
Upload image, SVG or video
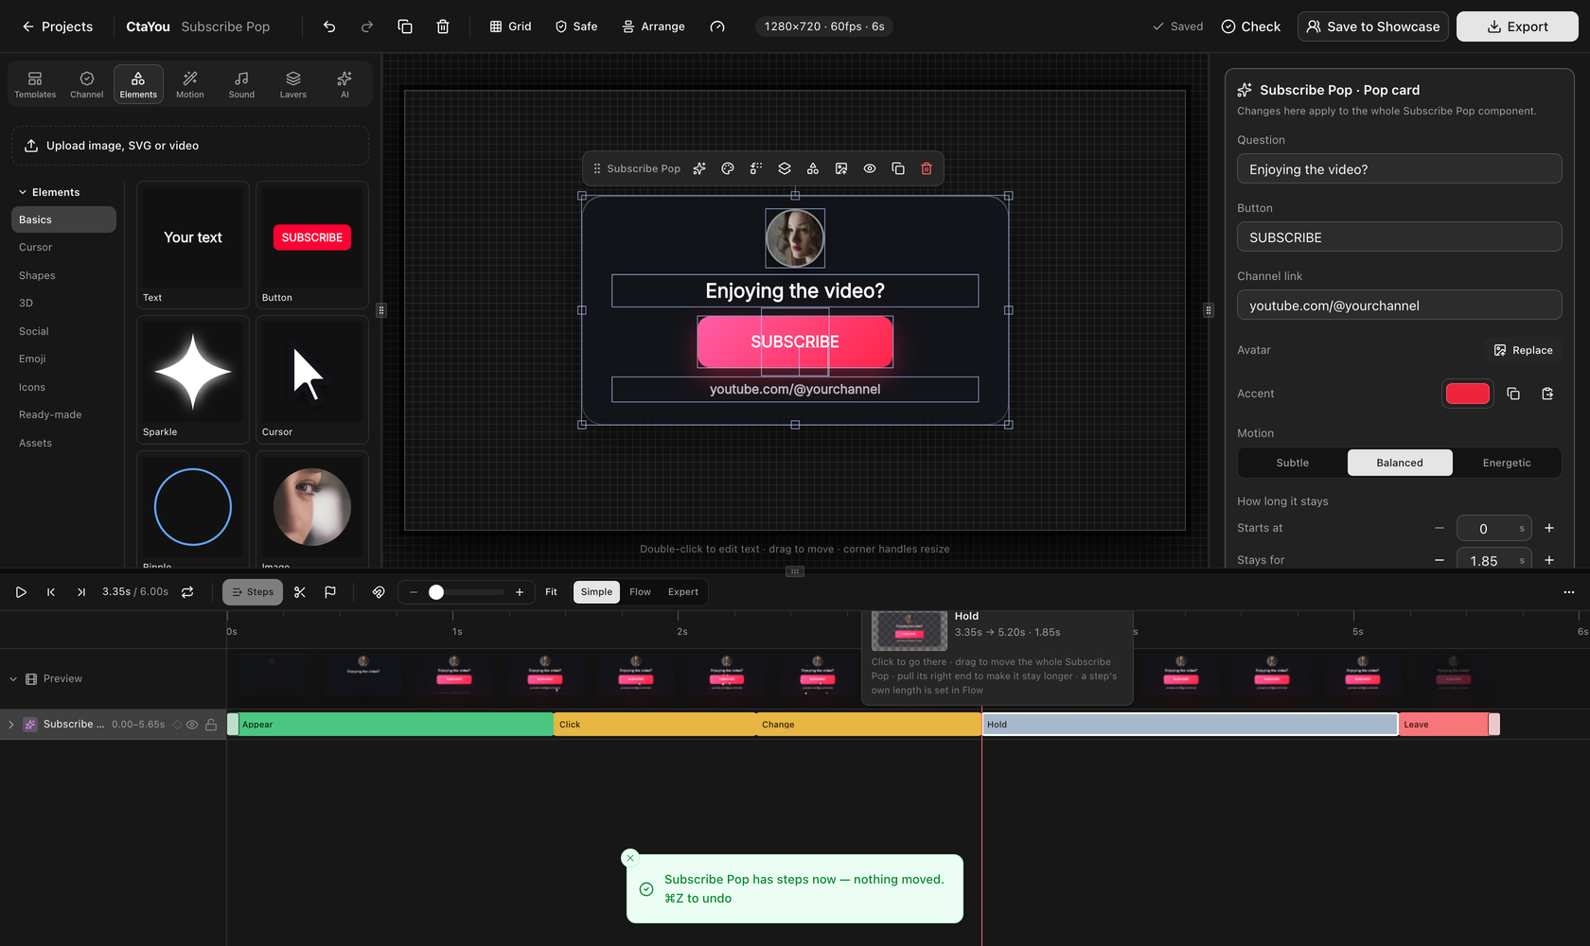point(190,146)
